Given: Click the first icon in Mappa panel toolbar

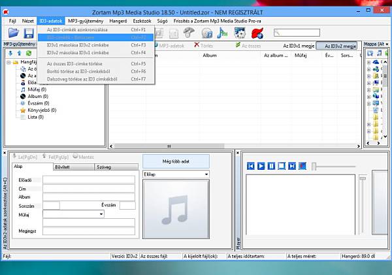Looking at the screenshot, I should point(370,53).
